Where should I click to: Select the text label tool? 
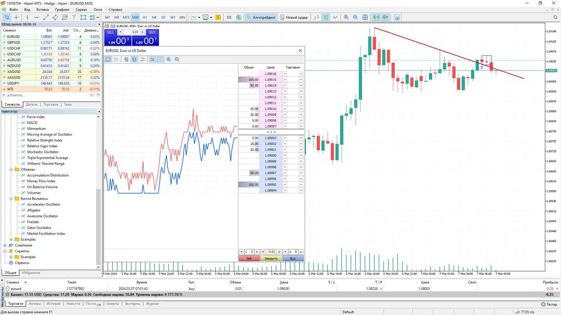74,17
